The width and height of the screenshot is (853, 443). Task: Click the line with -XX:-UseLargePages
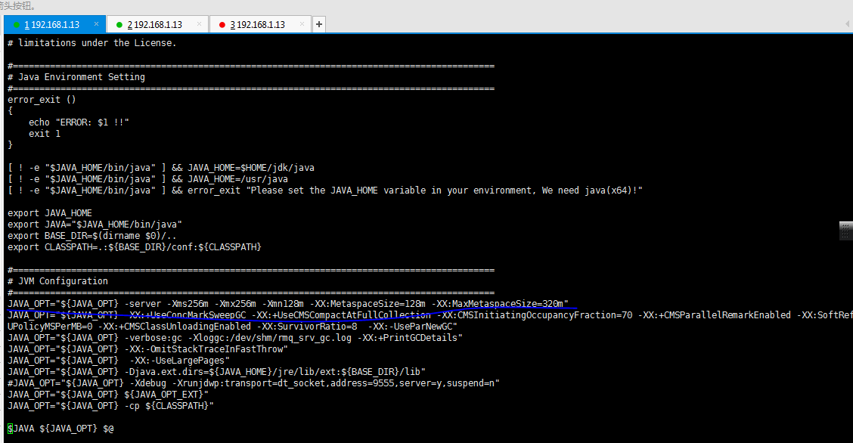click(119, 361)
